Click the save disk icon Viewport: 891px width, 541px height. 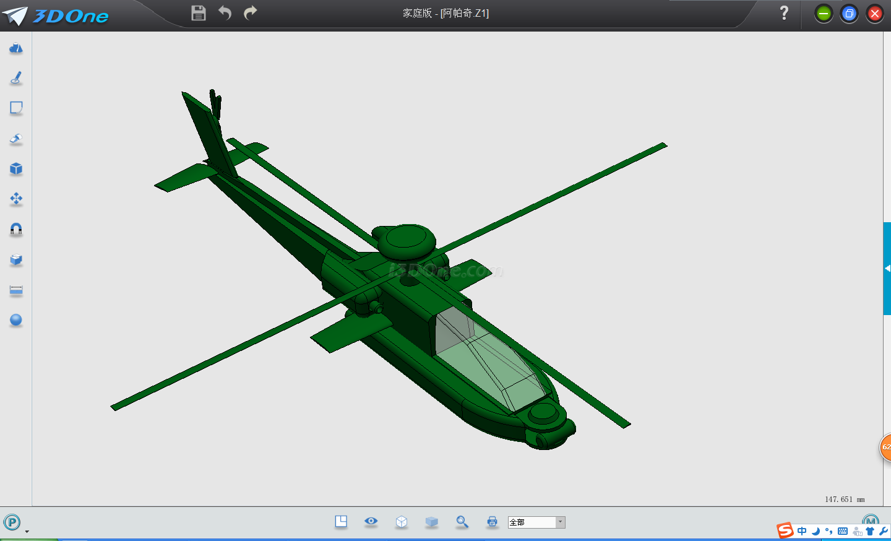(x=199, y=13)
